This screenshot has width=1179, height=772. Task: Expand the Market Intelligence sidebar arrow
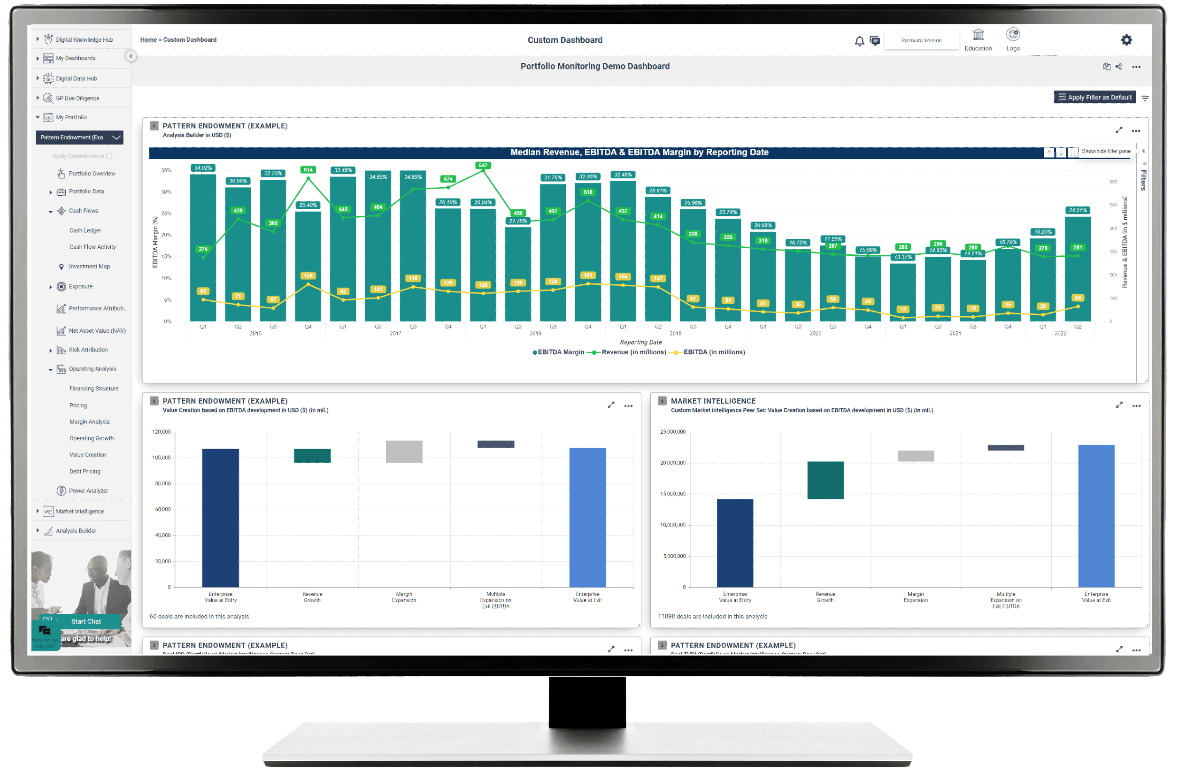click(x=38, y=511)
